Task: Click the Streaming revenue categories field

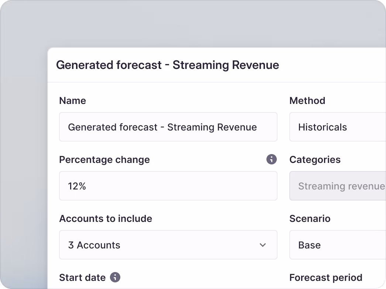Action: (x=338, y=186)
